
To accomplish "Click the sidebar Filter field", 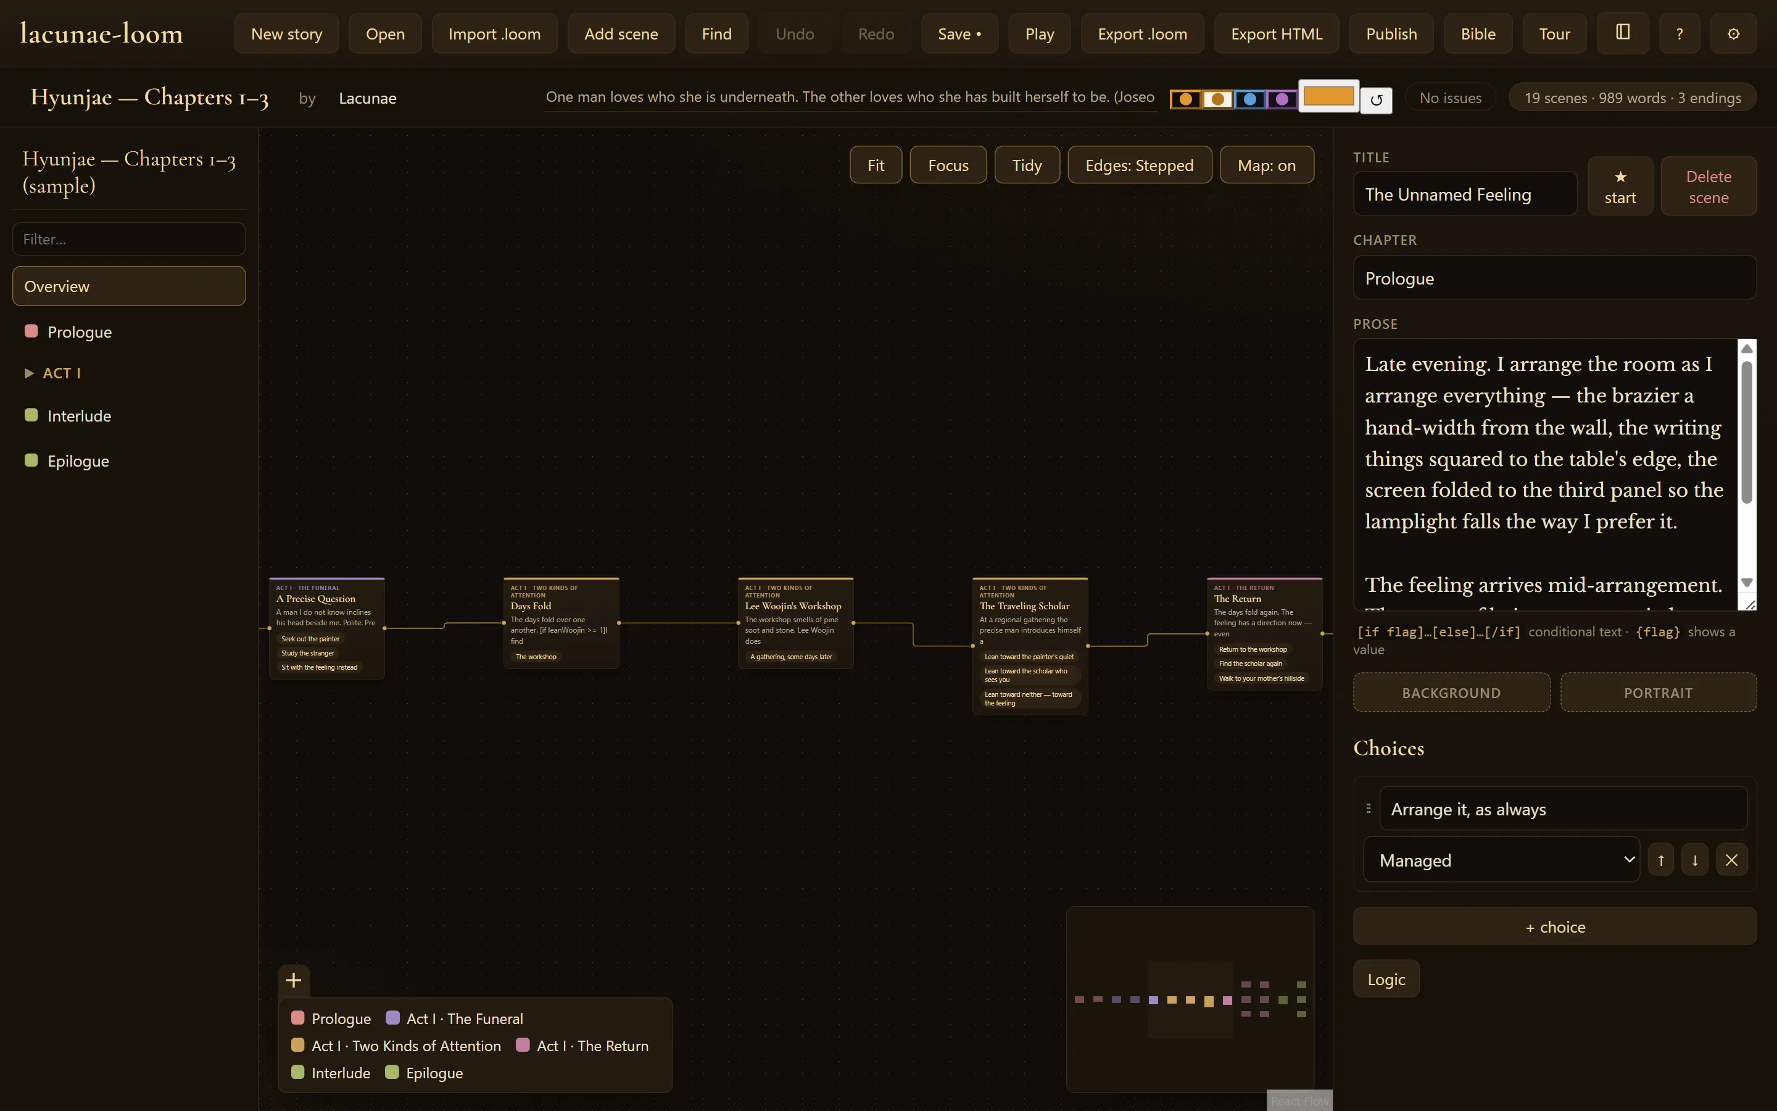I will pos(128,239).
